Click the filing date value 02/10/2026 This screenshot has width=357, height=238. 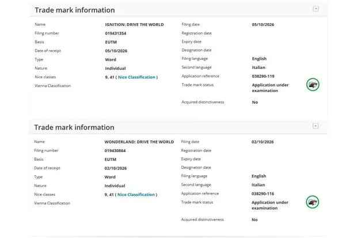[263, 142]
